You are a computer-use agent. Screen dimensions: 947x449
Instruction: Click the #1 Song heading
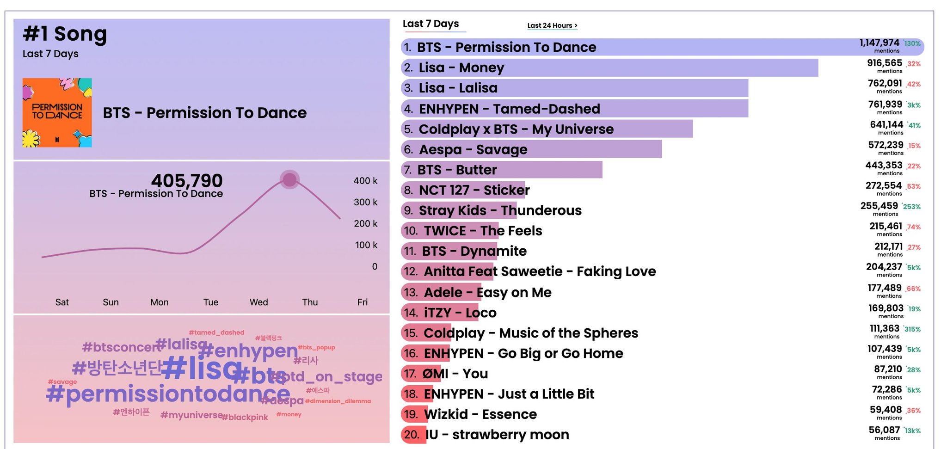pos(65,34)
